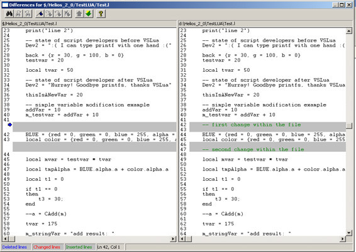Jump to next difference with green down arrow
This screenshot has width=356, height=252.
click(89, 14)
